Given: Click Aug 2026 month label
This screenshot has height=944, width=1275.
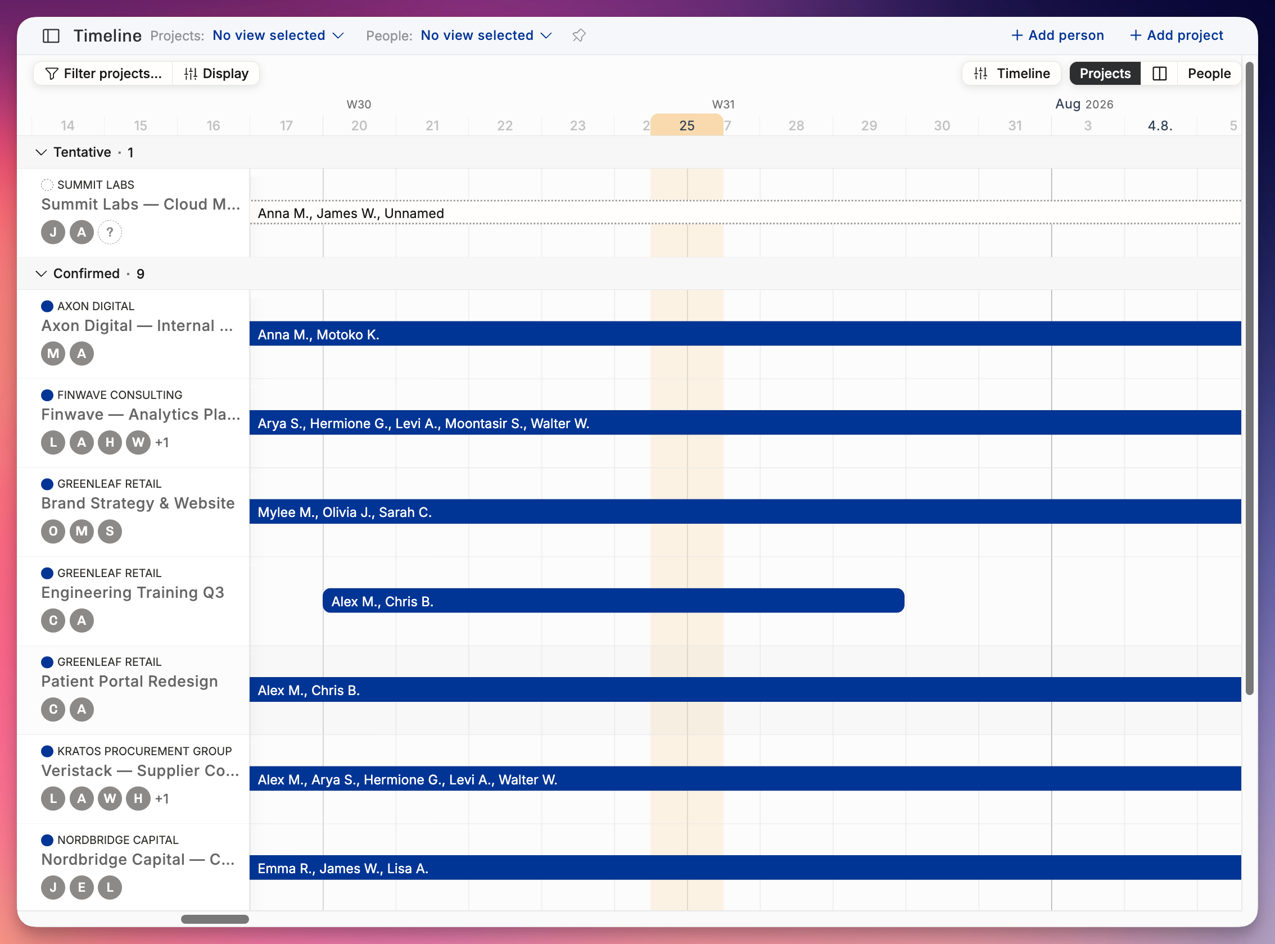Looking at the screenshot, I should point(1084,104).
